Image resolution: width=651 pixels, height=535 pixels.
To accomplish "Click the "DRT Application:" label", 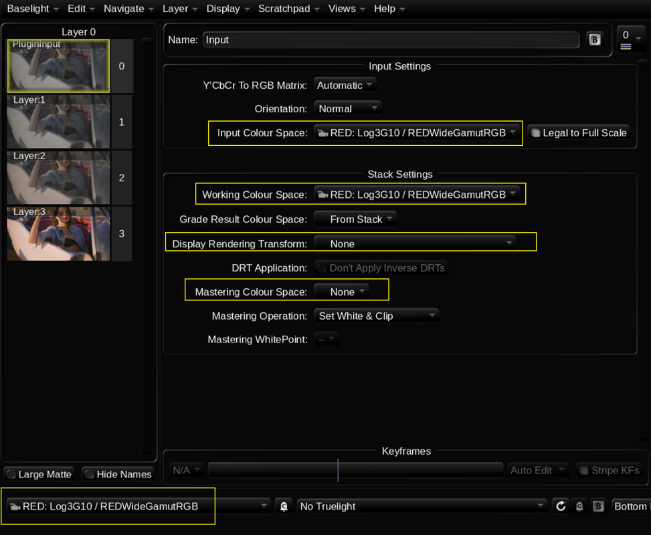I will coord(269,268).
